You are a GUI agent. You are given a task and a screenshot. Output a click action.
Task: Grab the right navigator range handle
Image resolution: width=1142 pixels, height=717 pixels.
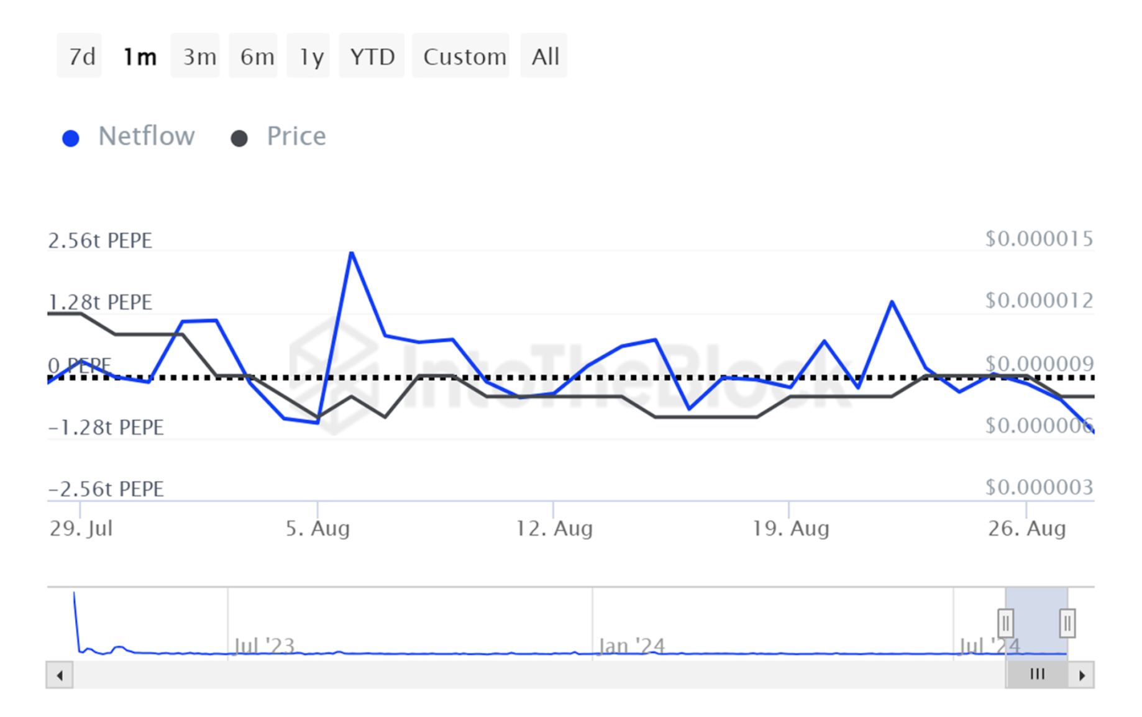(1067, 623)
